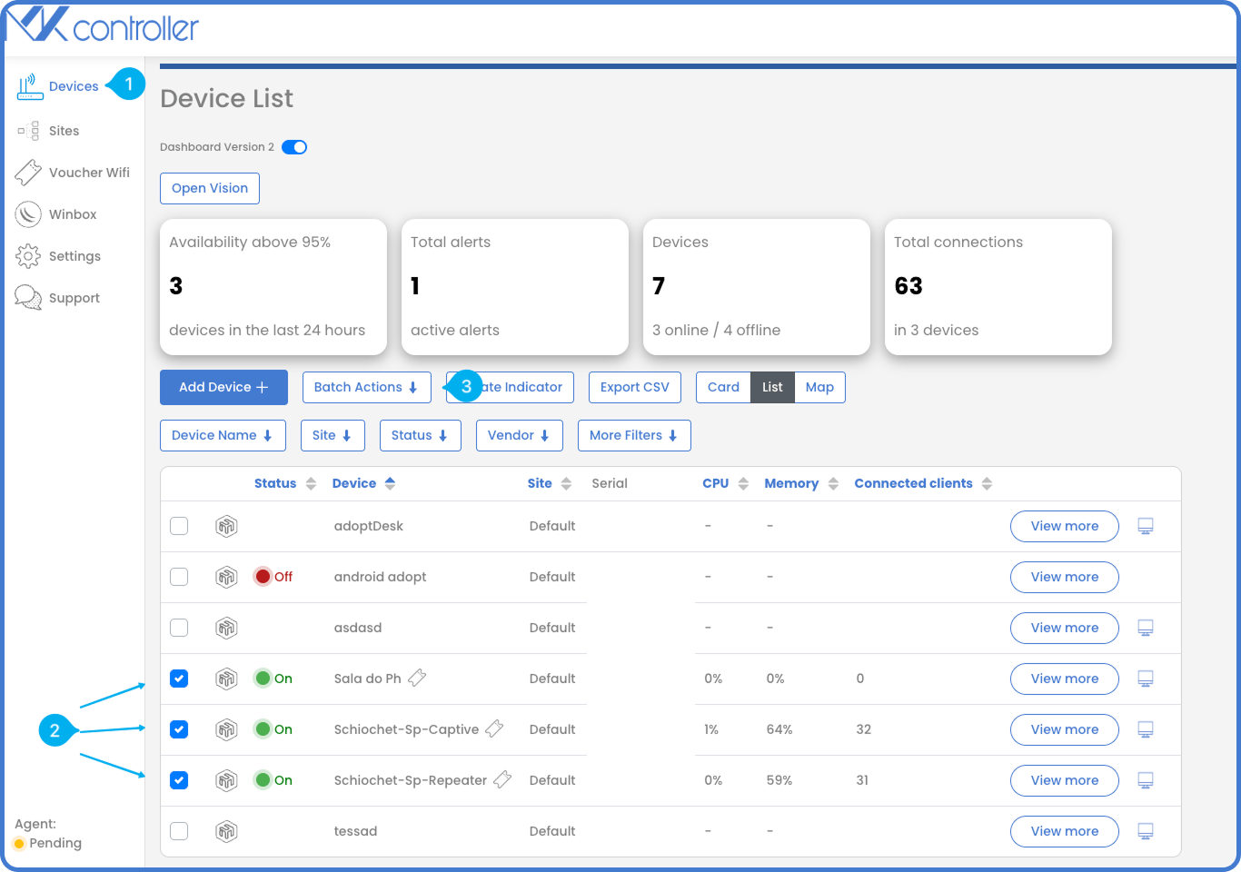Disable the Dashboard Version 2 toggle
This screenshot has width=1241, height=872.
(x=293, y=146)
